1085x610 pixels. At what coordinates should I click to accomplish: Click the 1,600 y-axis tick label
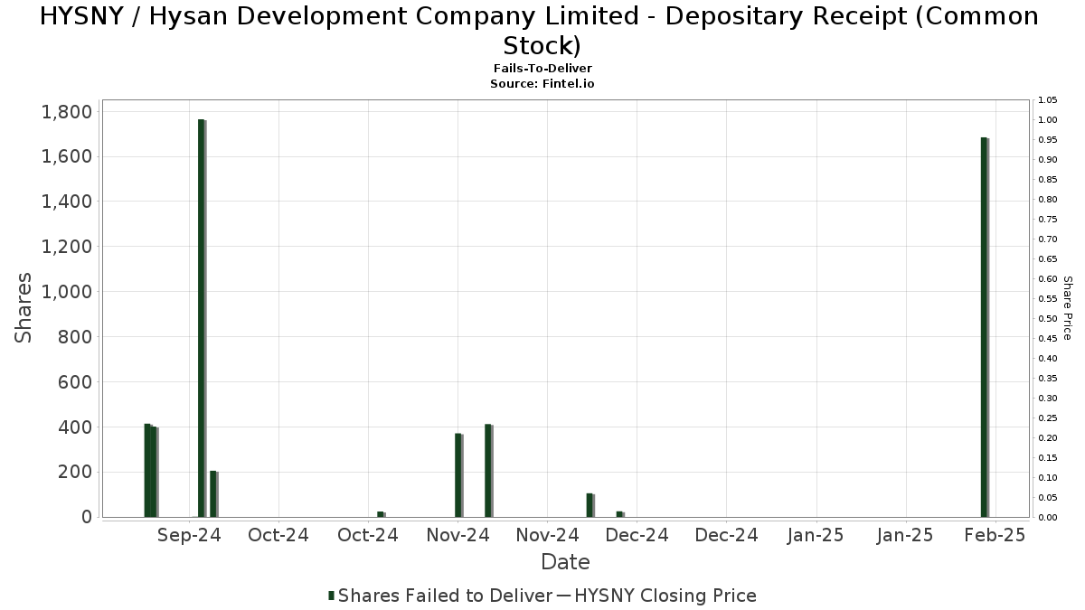coord(67,157)
